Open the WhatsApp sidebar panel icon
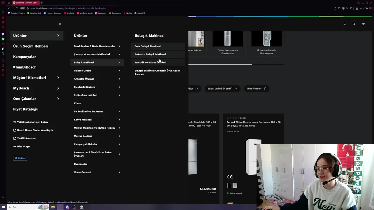The width and height of the screenshot is (374, 210). tap(3, 39)
